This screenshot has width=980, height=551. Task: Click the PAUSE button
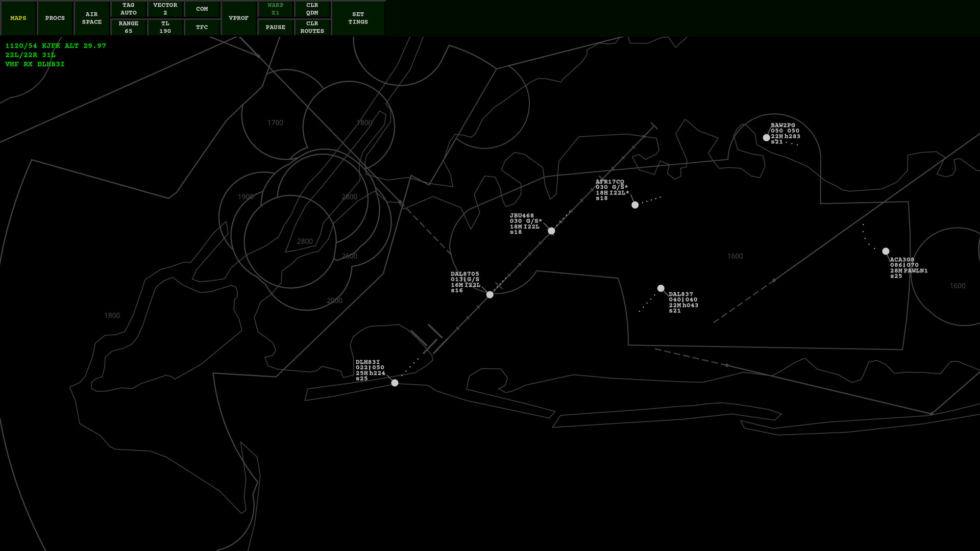point(276,27)
